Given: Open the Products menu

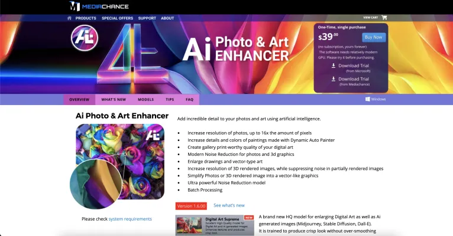Looking at the screenshot, I should click(86, 18).
